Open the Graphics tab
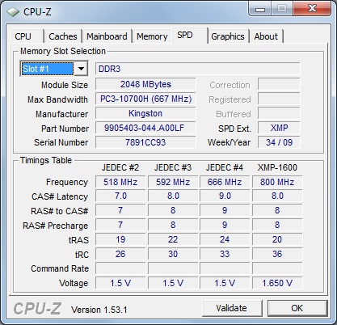This screenshot has height=325, width=337. [228, 36]
